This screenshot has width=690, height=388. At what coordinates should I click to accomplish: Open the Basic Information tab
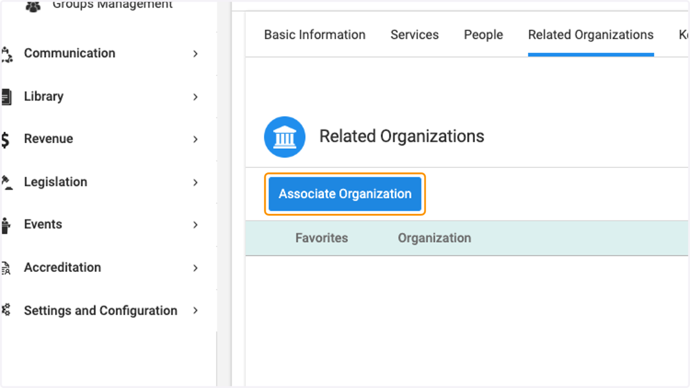tap(315, 35)
